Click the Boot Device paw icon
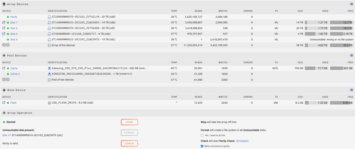 (x=4, y=90)
